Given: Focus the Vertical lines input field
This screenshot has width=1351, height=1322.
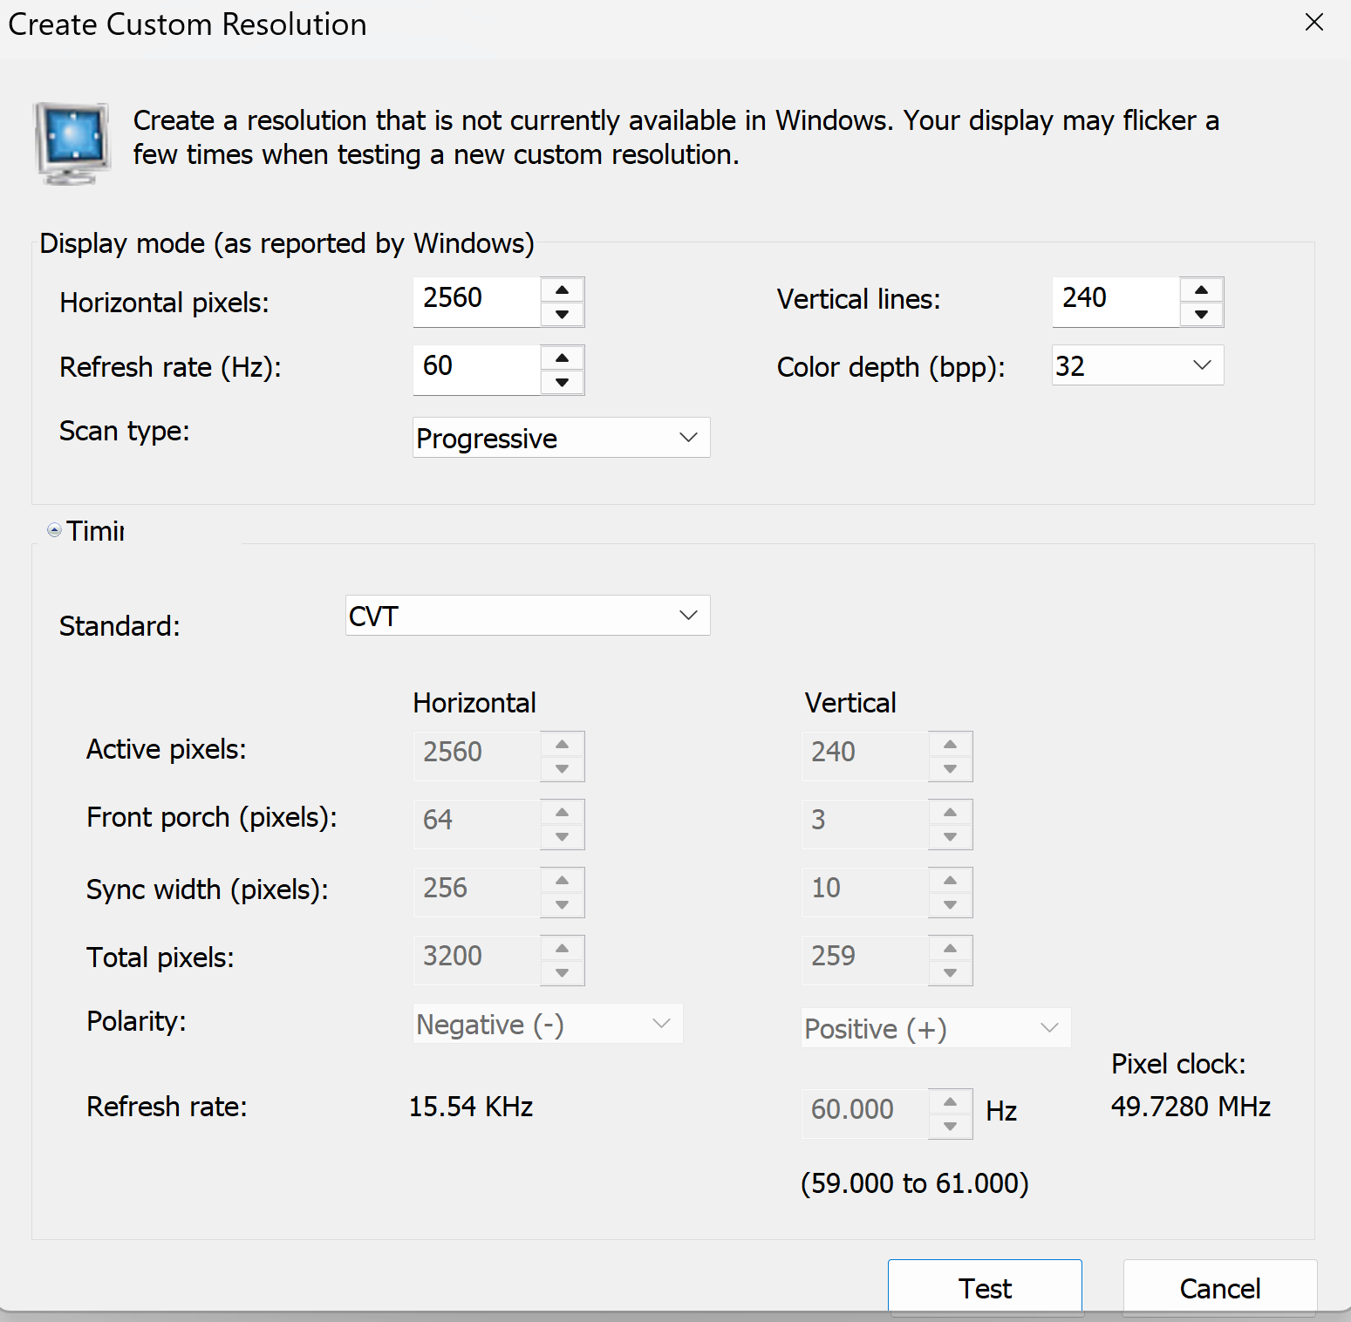Looking at the screenshot, I should click(x=1115, y=299).
